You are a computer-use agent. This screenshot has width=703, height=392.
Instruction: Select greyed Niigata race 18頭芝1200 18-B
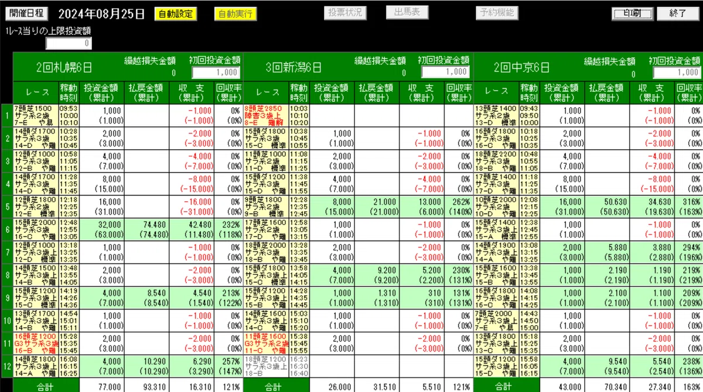(x=265, y=367)
